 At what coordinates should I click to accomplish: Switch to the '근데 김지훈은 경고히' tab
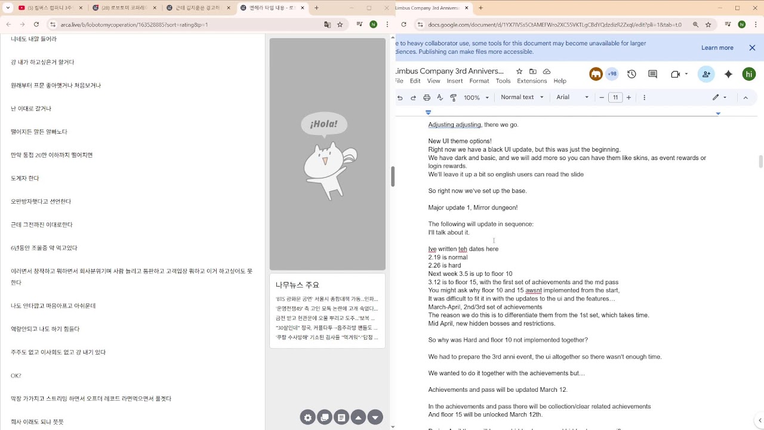click(198, 8)
